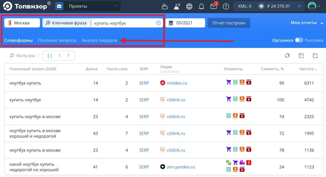Switch to Анализ лидеров tab
The width and height of the screenshot is (326, 177).
click(100, 40)
